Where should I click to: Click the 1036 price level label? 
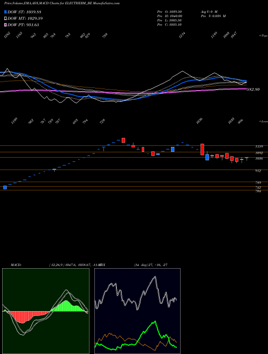click(259, 158)
